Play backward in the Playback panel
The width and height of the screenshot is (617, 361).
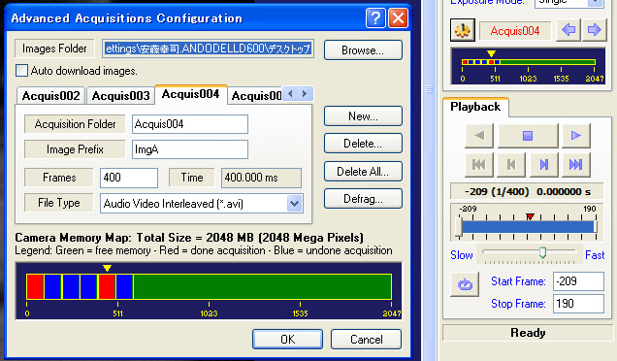tap(479, 136)
